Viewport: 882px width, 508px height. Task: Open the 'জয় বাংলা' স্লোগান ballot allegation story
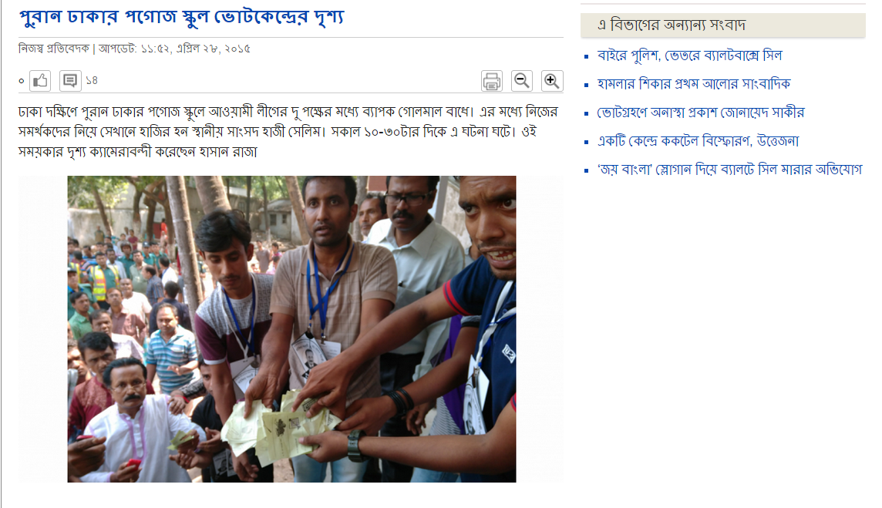click(729, 170)
